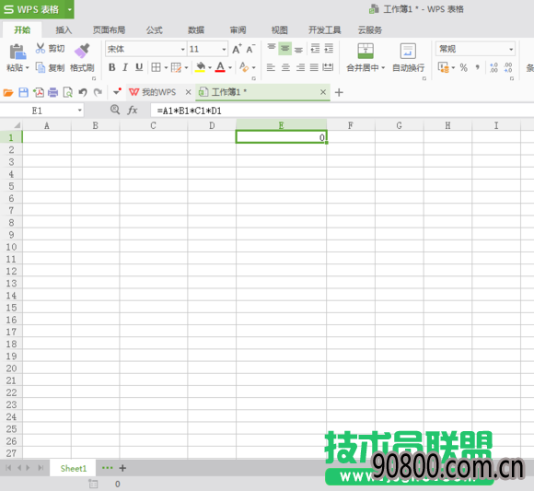Add a new sheet with plus button

[x=123, y=468]
